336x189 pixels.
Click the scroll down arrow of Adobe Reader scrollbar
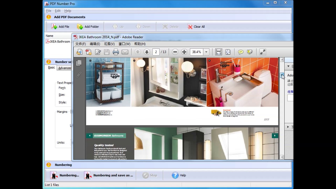[x=282, y=157]
